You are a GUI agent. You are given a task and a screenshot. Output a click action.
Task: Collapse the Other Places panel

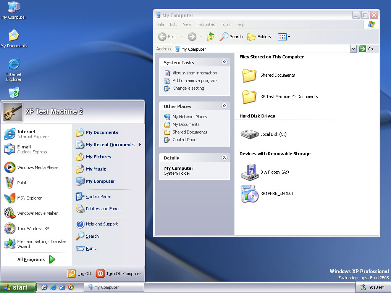(224, 106)
